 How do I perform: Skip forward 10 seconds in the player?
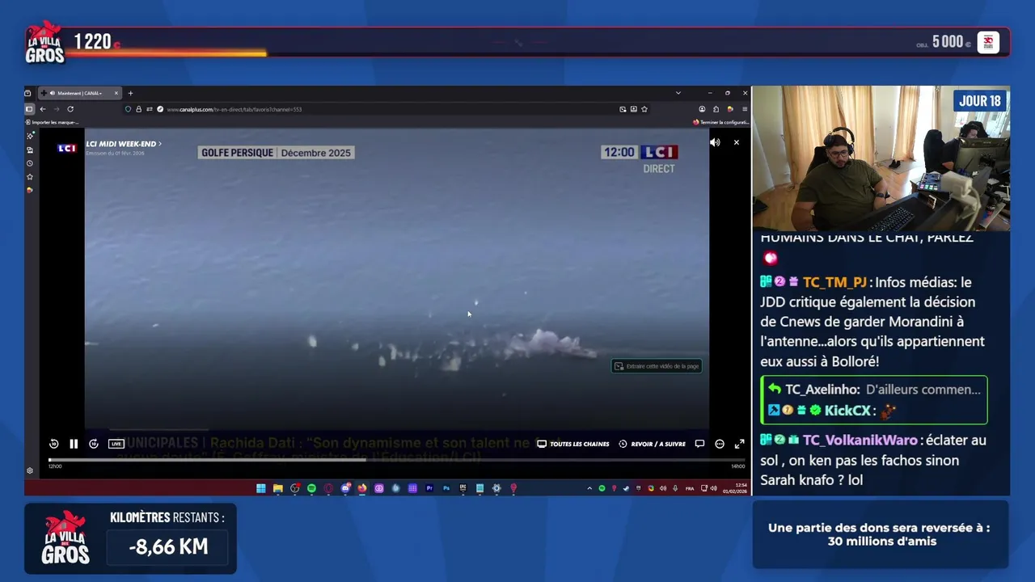[94, 444]
